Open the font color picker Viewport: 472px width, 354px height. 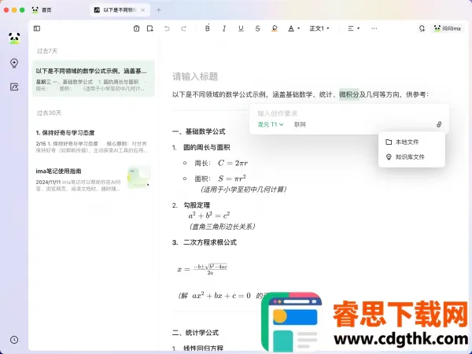tap(293, 28)
